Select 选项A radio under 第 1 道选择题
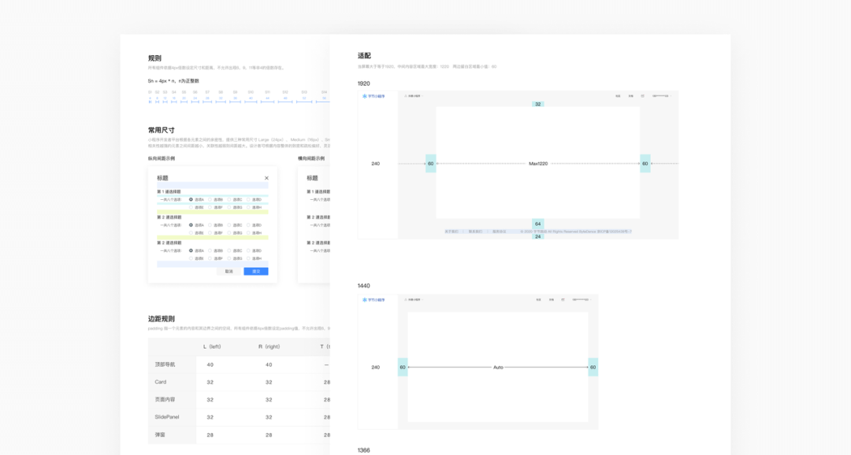 click(191, 200)
